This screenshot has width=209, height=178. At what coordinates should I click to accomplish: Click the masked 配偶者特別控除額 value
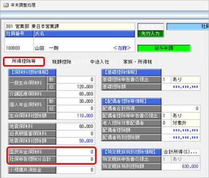point(181,138)
